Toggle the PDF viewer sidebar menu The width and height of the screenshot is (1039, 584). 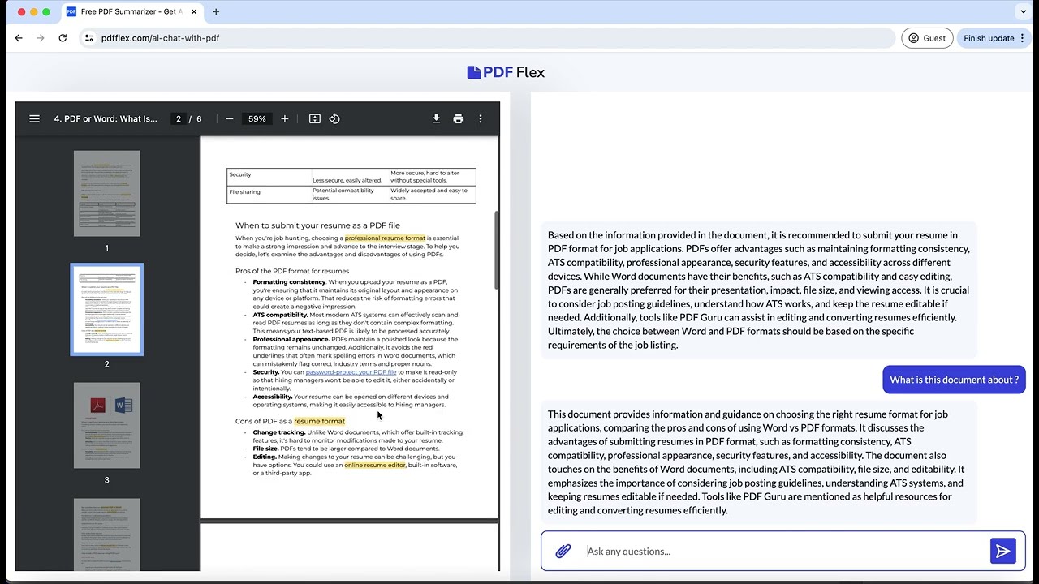34,118
